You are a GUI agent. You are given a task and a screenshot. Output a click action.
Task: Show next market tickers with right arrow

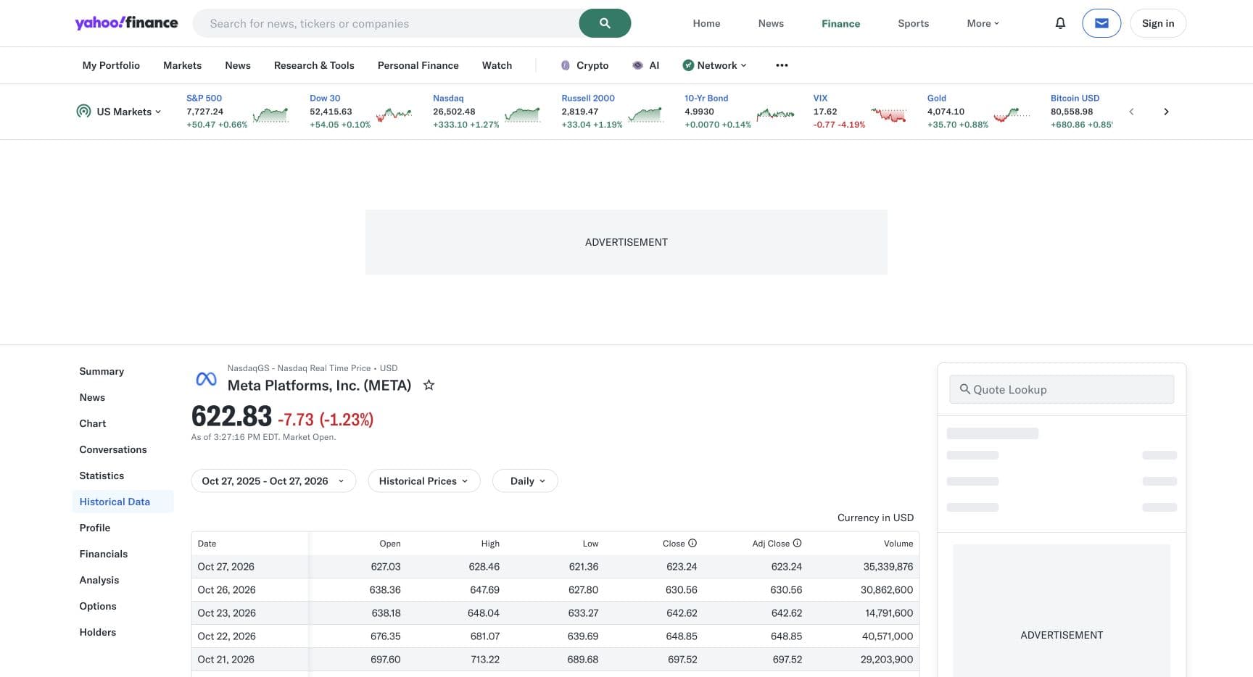(1166, 112)
